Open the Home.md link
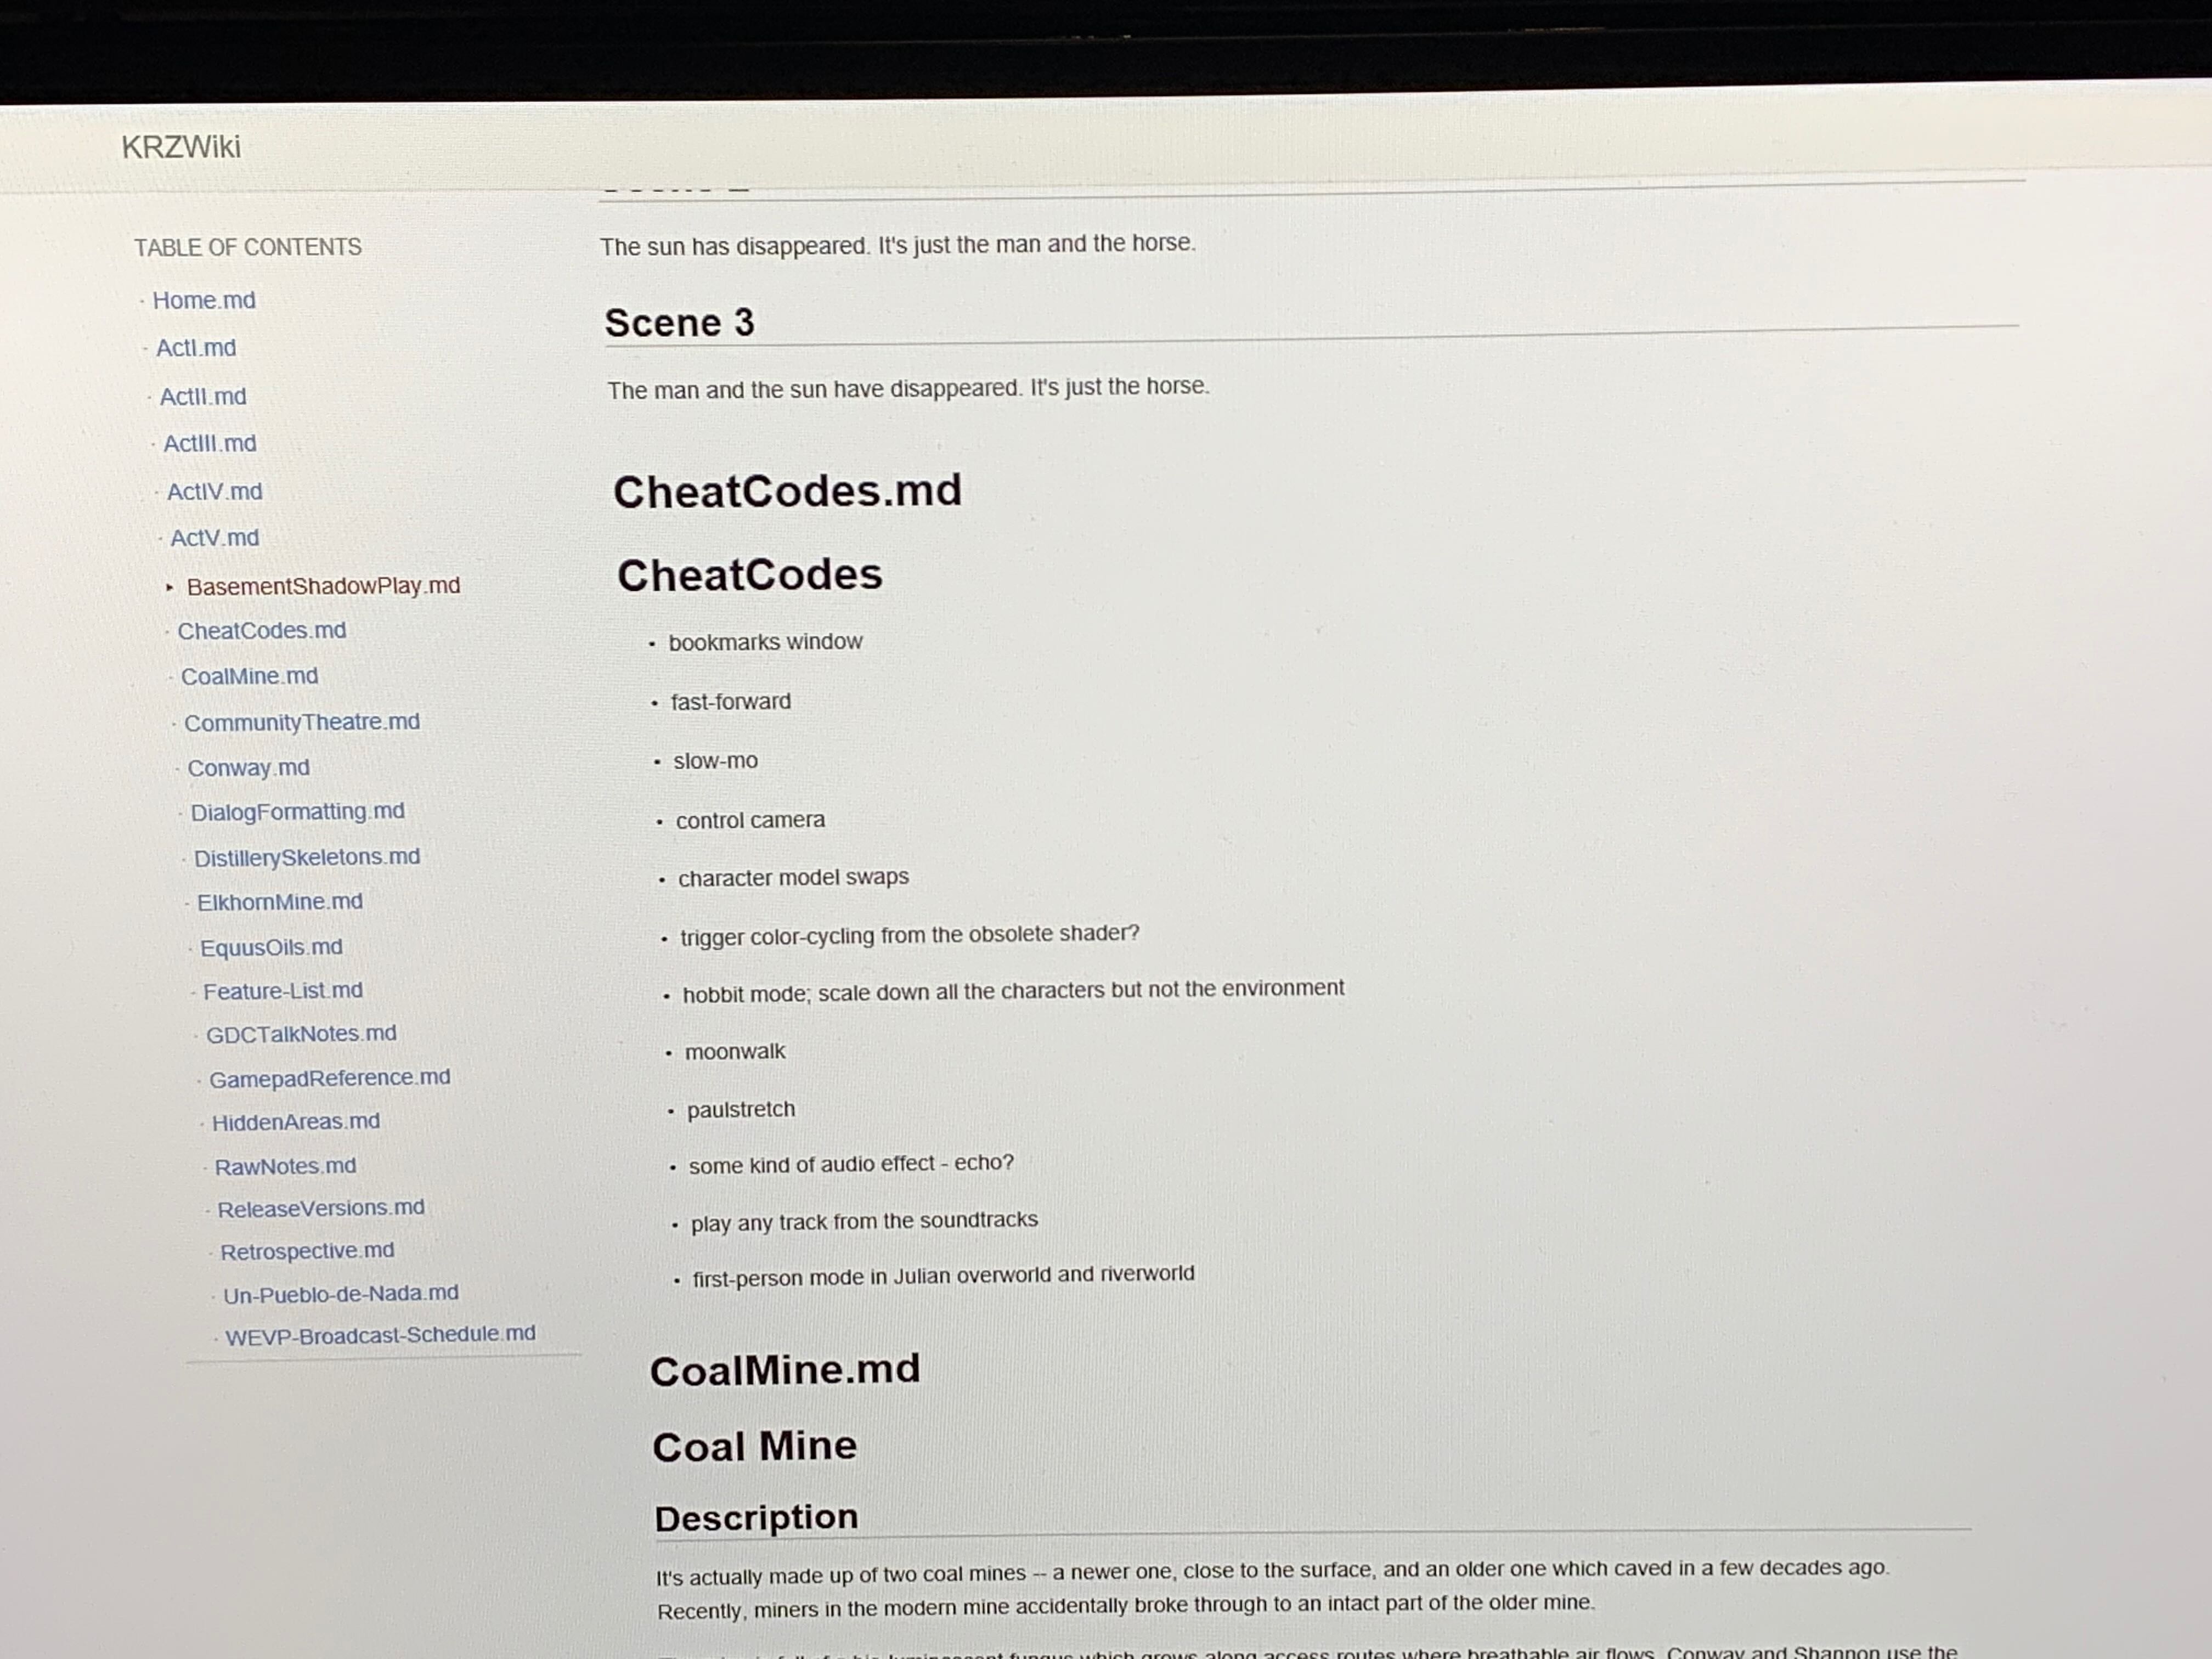2212x1659 pixels. [204, 300]
